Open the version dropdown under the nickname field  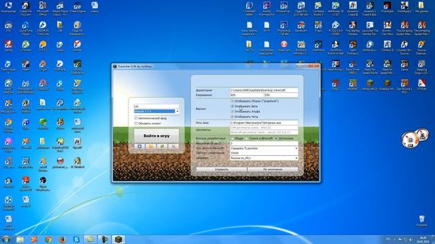point(177,111)
